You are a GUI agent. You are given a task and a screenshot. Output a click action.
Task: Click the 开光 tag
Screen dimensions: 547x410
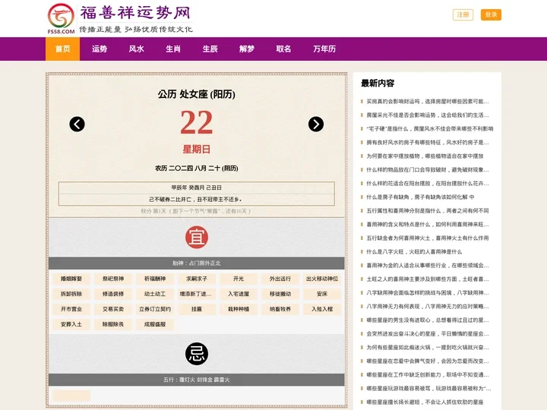click(x=239, y=279)
